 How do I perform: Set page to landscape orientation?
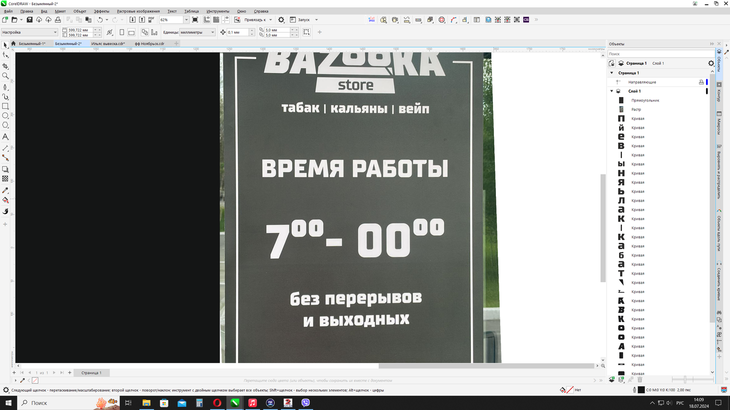(131, 33)
